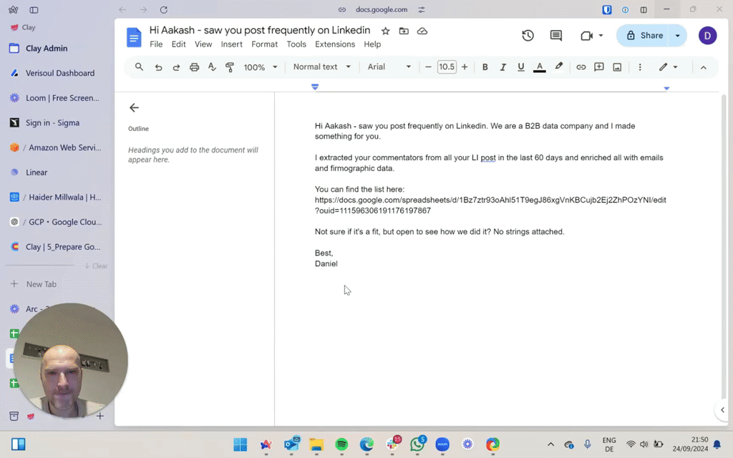Select the paint format roller icon
This screenshot has width=733, height=458.
[230, 67]
